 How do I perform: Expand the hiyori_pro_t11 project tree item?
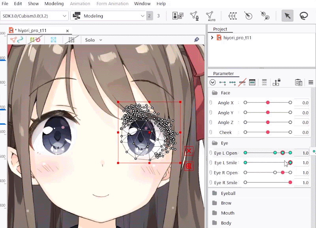[212, 38]
